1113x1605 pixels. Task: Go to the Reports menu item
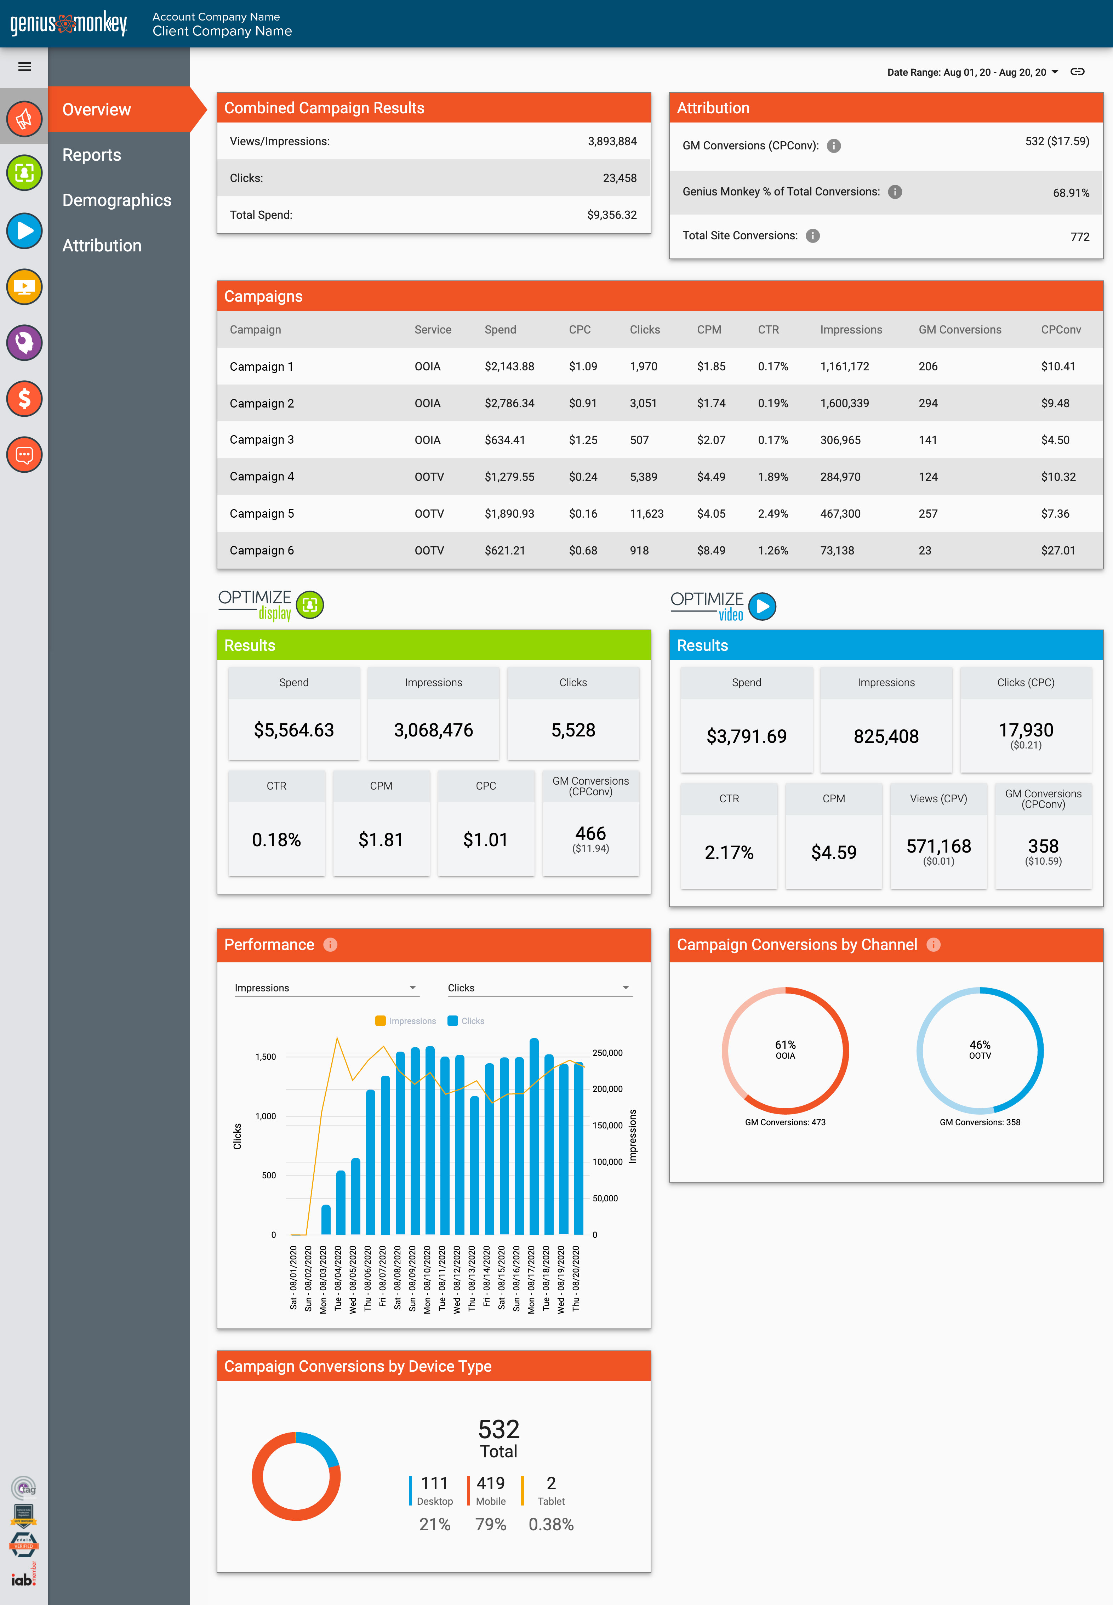(91, 155)
